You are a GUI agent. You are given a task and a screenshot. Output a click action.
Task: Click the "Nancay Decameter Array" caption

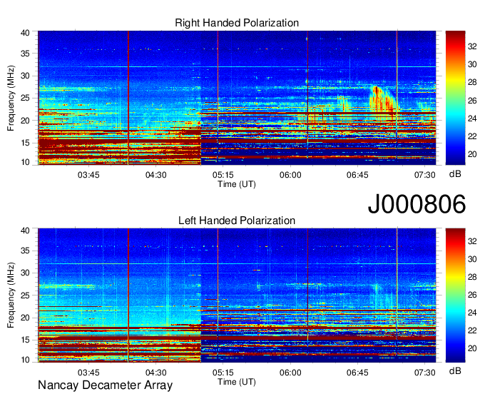tap(105, 385)
